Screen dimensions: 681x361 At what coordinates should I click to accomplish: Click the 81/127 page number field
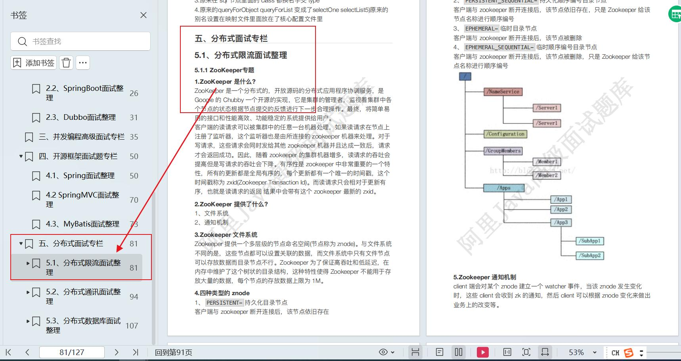click(72, 352)
